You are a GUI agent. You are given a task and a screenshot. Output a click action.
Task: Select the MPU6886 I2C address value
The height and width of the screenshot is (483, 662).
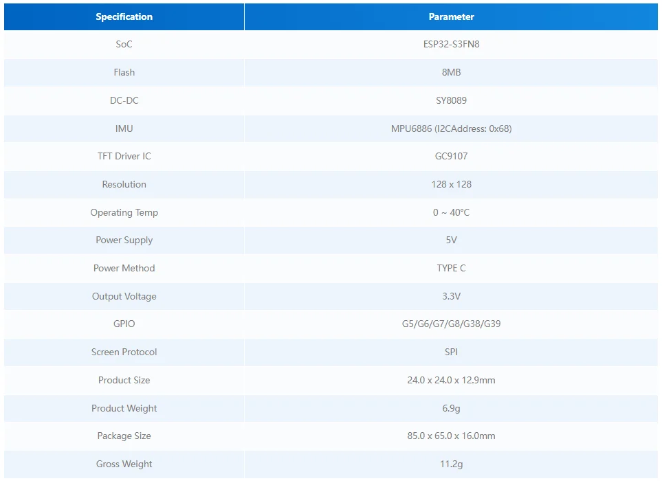pyautogui.click(x=452, y=128)
